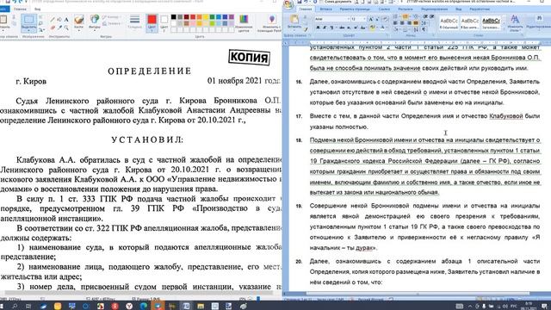The image size is (551, 310).
Task: Open the Editing group in Word
Action: pos(539,23)
